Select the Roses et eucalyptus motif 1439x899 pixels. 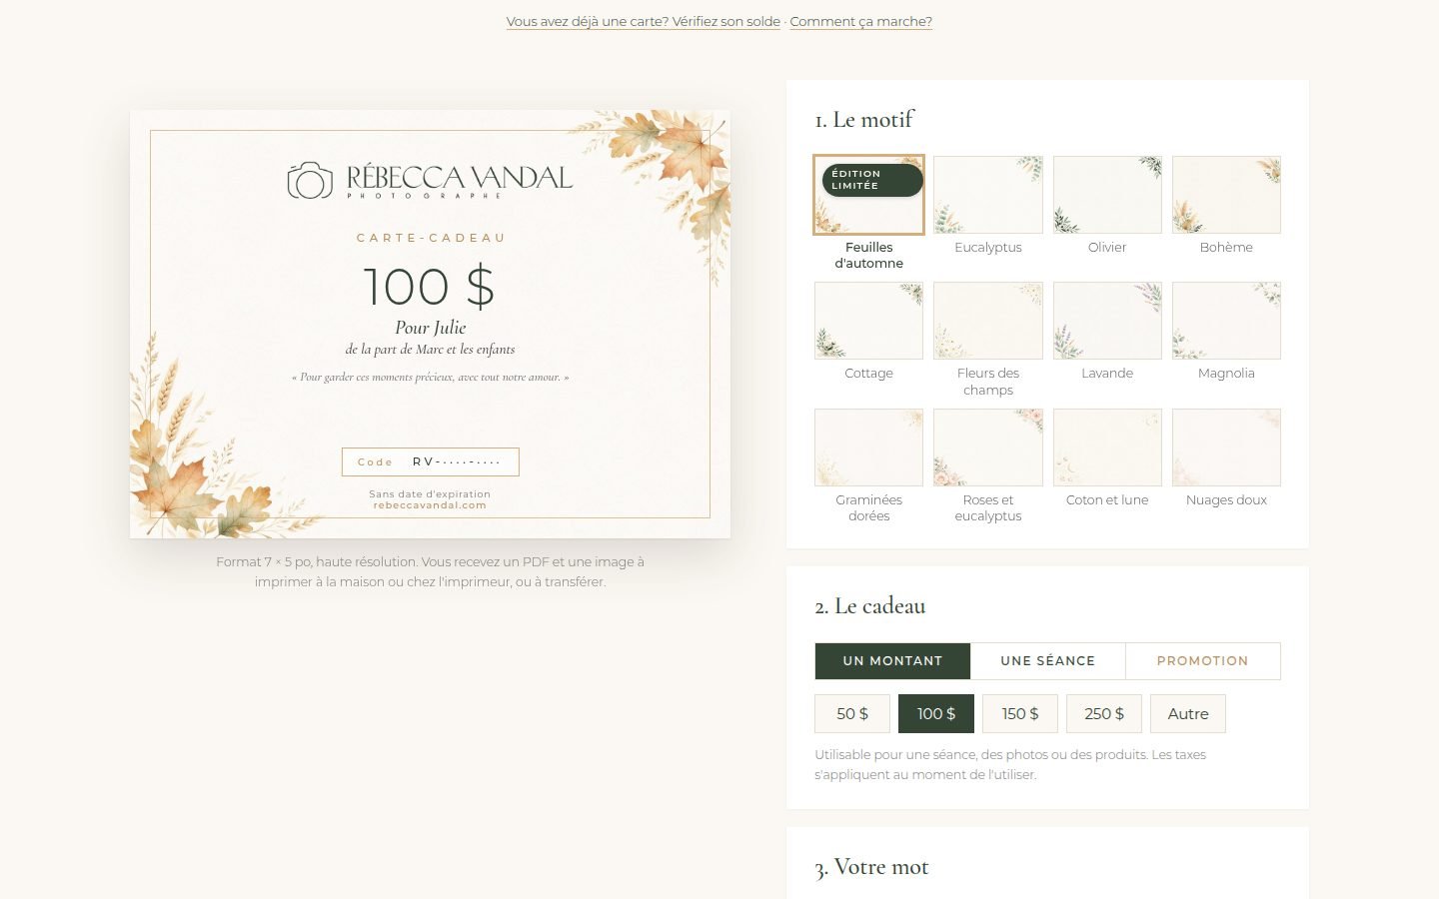point(987,448)
